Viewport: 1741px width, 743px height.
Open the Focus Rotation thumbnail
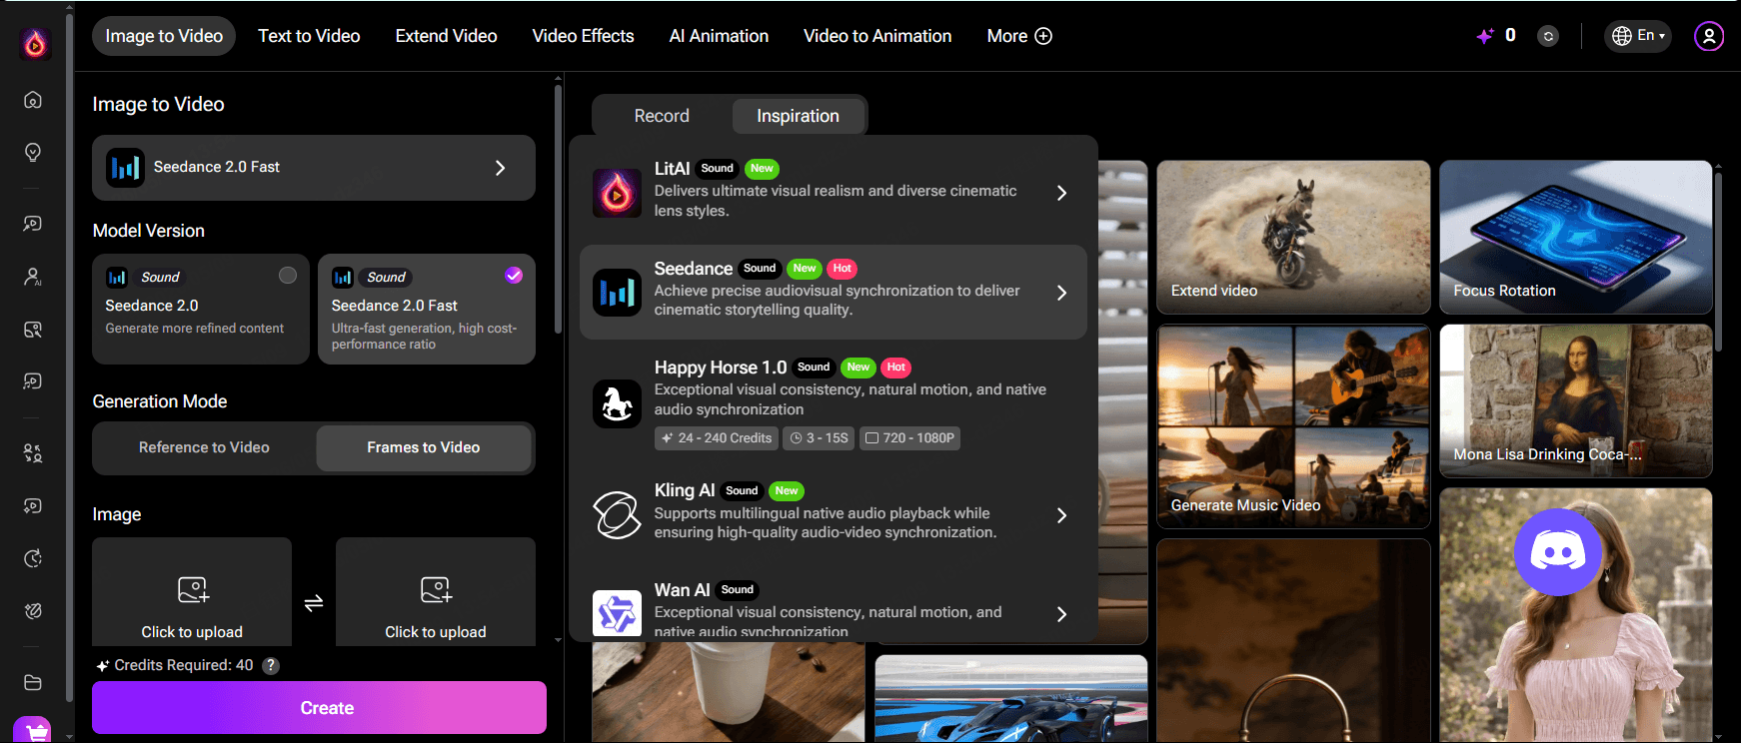point(1576,238)
